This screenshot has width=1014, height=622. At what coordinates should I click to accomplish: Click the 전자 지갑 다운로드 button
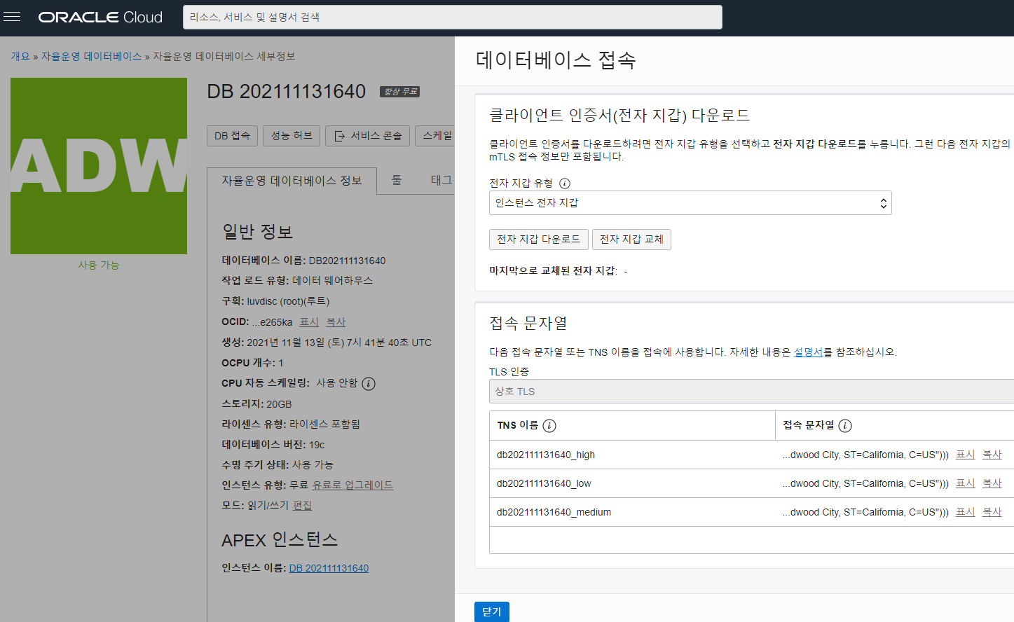tap(538, 240)
